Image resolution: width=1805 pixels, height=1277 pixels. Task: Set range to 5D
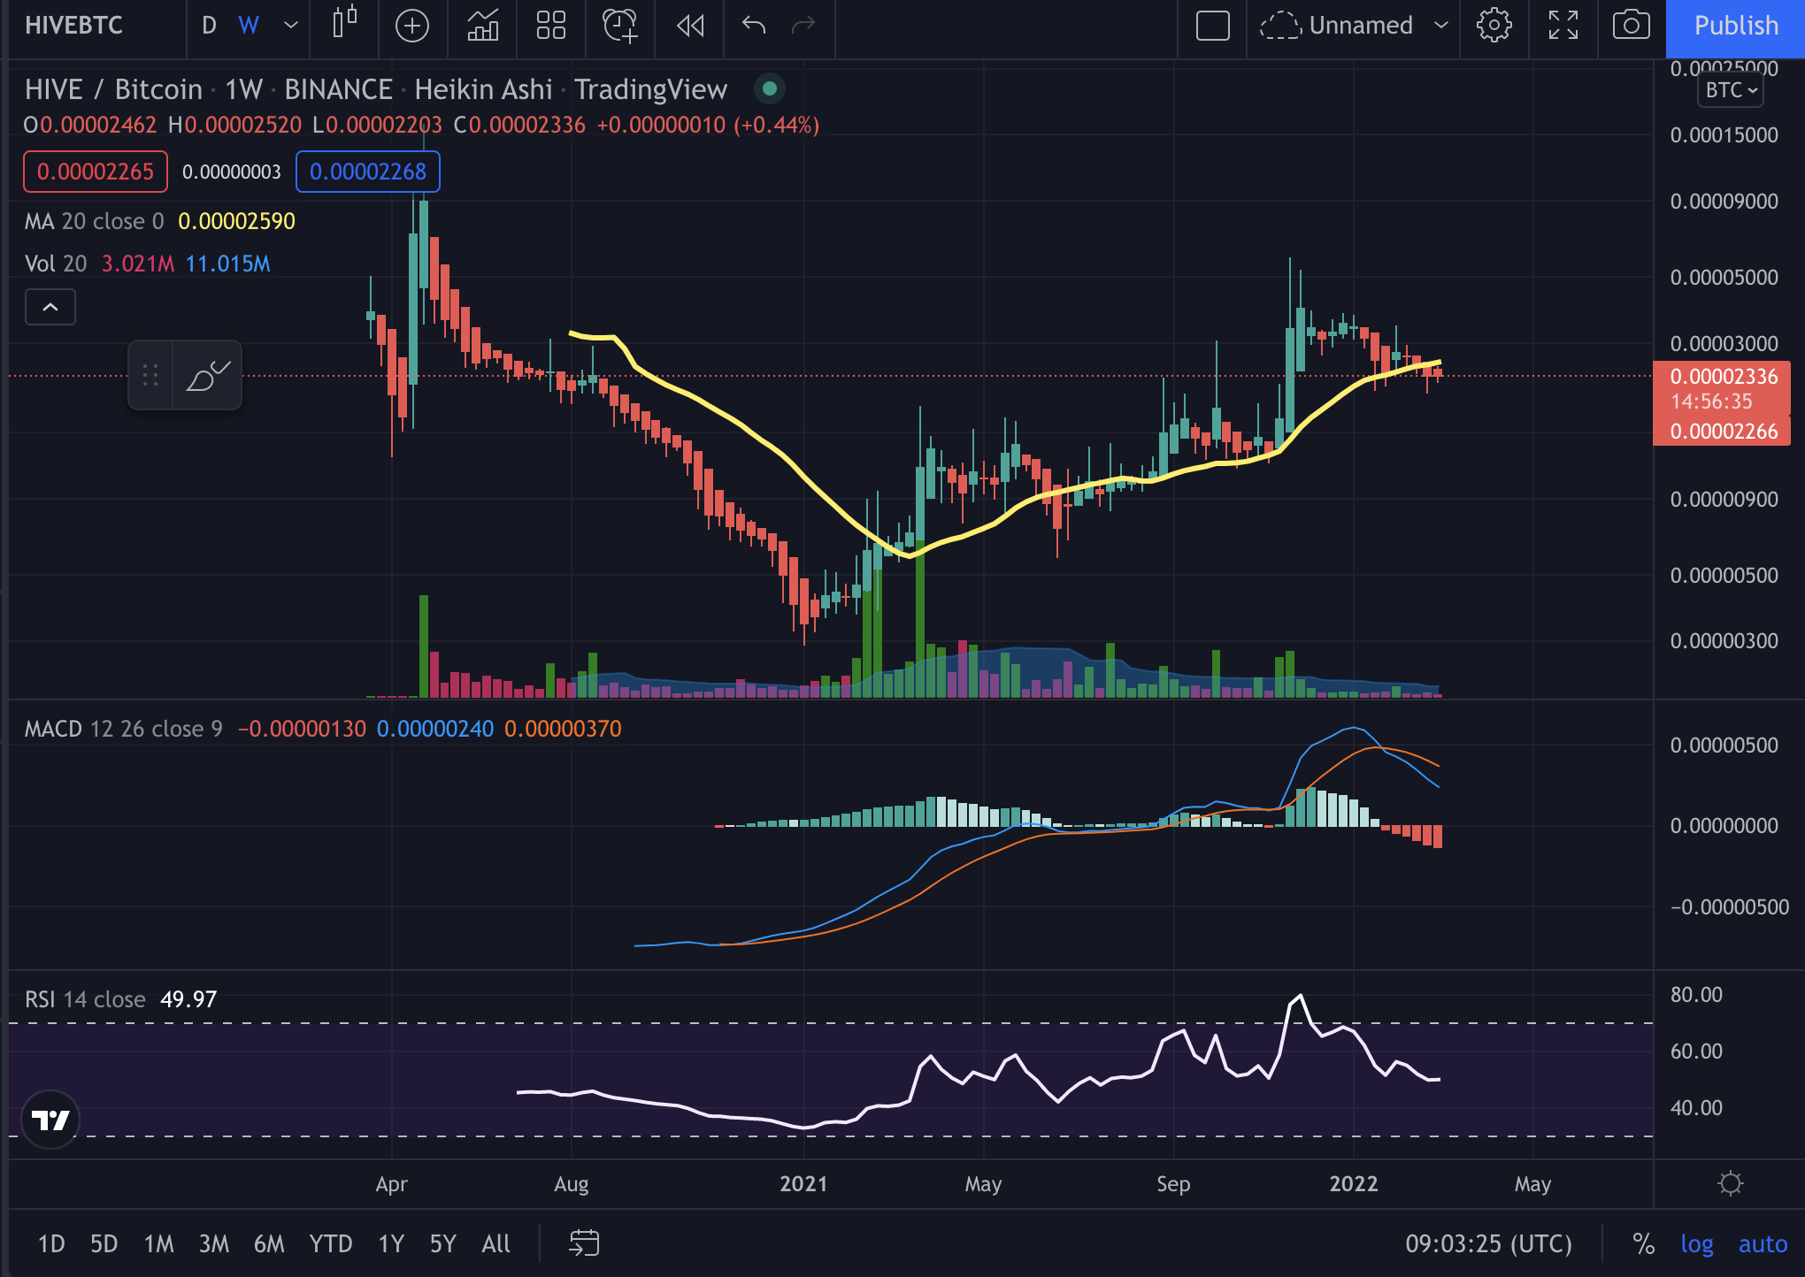pyautogui.click(x=104, y=1244)
